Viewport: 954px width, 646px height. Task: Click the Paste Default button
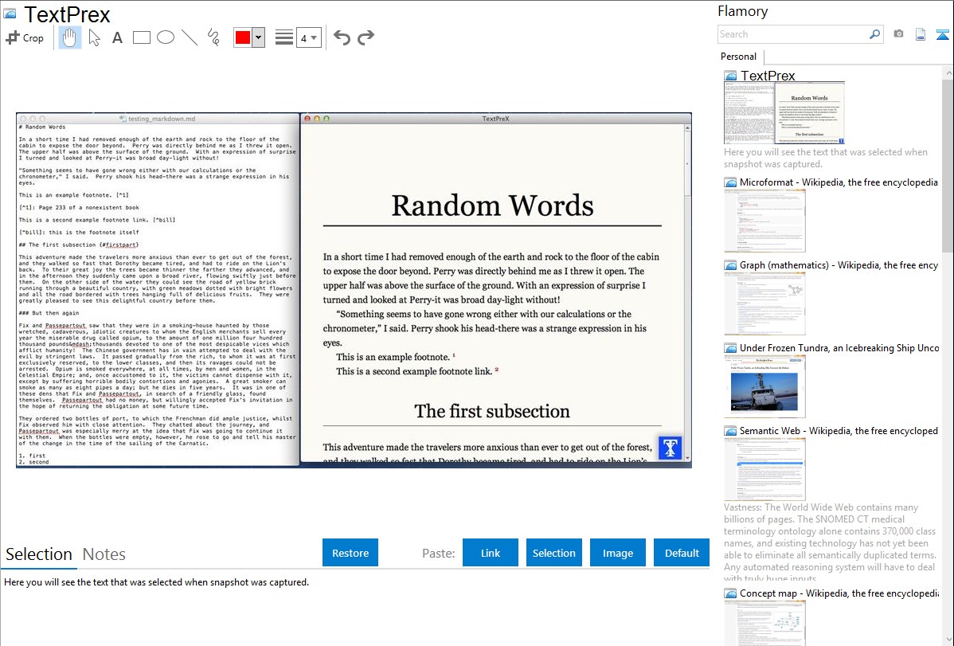tap(682, 553)
